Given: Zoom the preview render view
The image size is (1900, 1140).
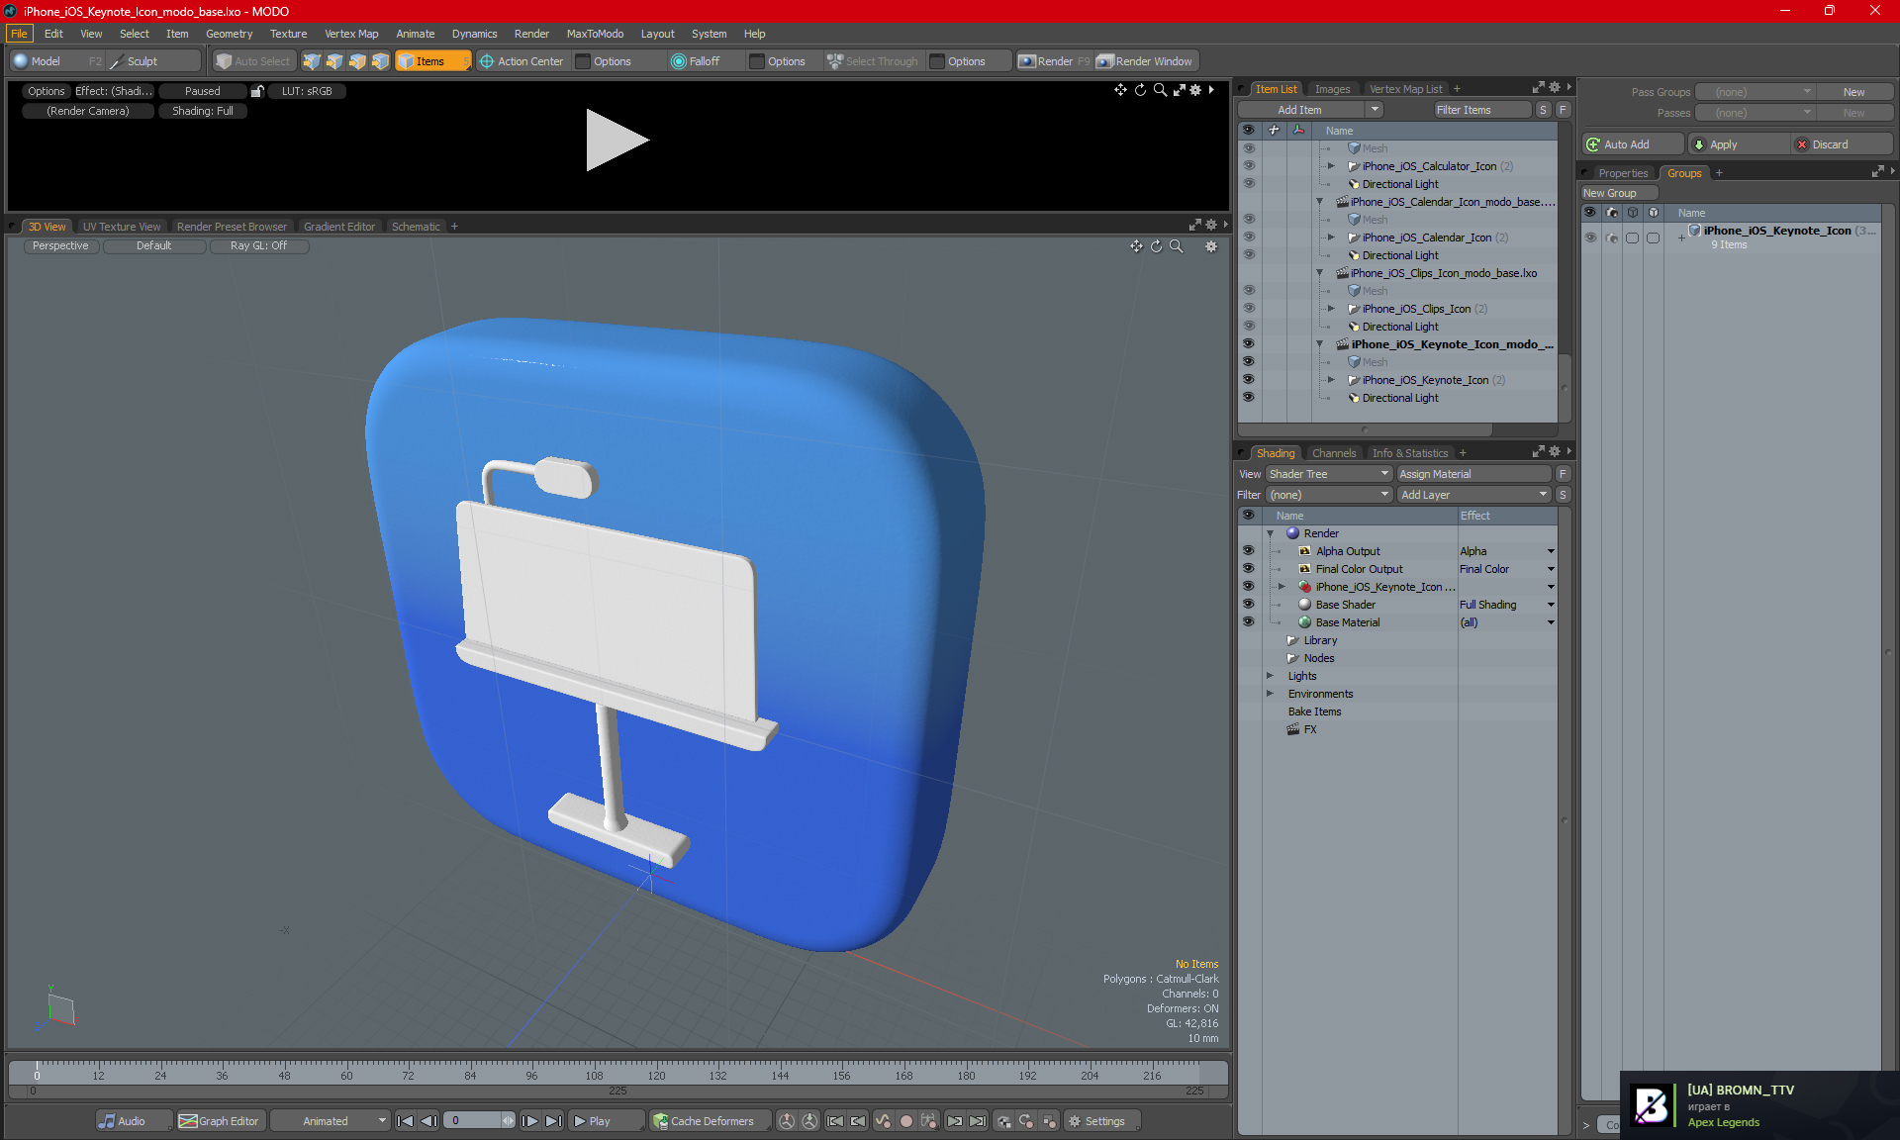Looking at the screenshot, I should pos(1160,90).
